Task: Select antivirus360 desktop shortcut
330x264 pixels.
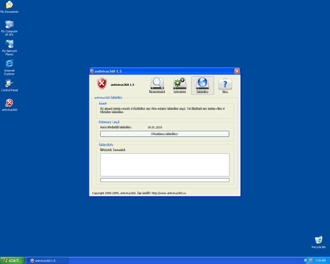Action: tap(9, 104)
